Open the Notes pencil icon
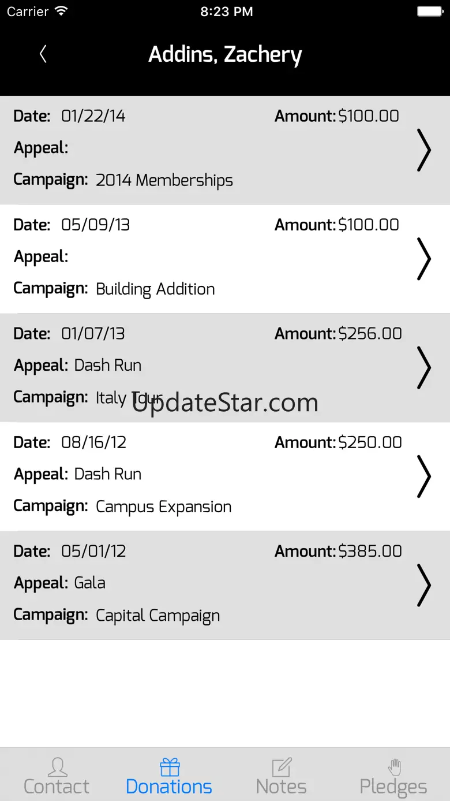Screen dimensions: 450x801 282,767
